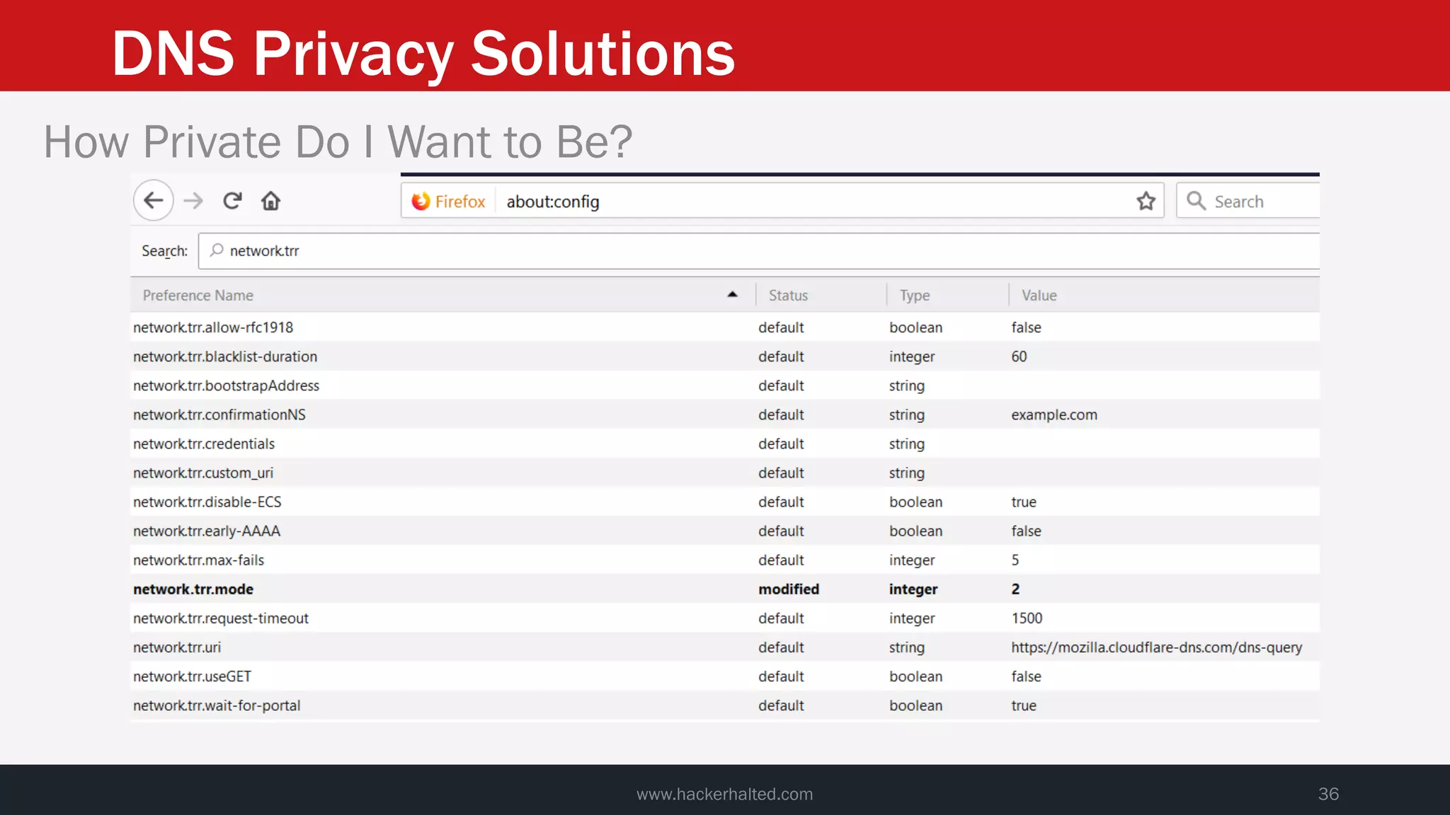
Task: Sort by the Type column header
Action: [947, 295]
